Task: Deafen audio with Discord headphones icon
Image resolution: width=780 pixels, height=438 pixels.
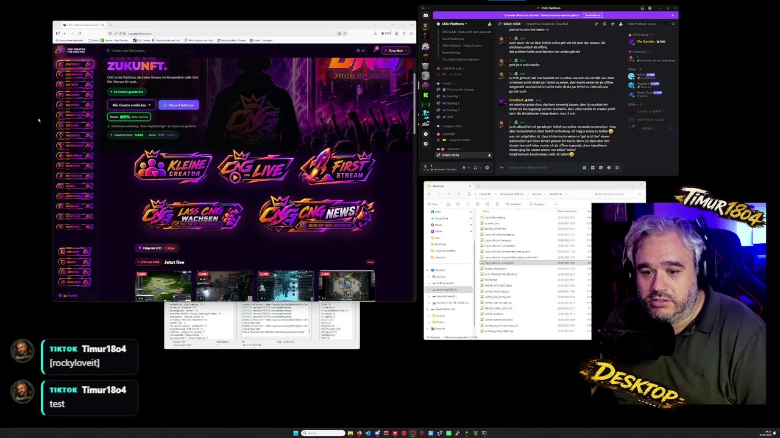Action: pyautogui.click(x=475, y=167)
